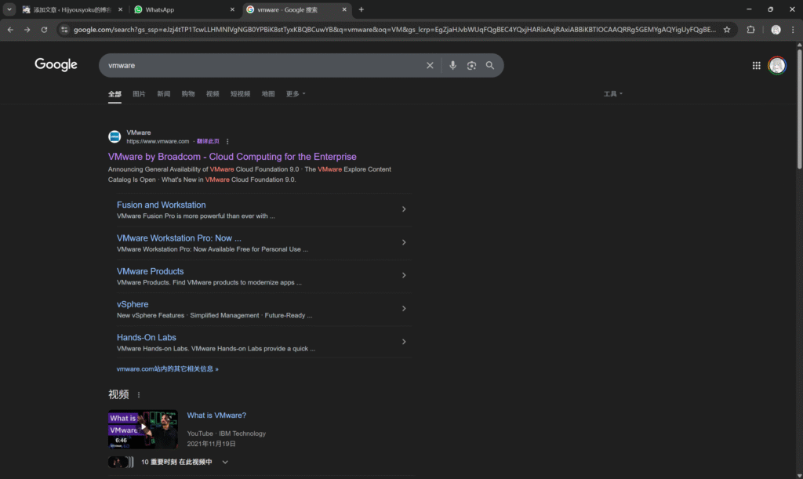803x479 pixels.
Task: Close the WhatsApp tab
Action: (232, 9)
